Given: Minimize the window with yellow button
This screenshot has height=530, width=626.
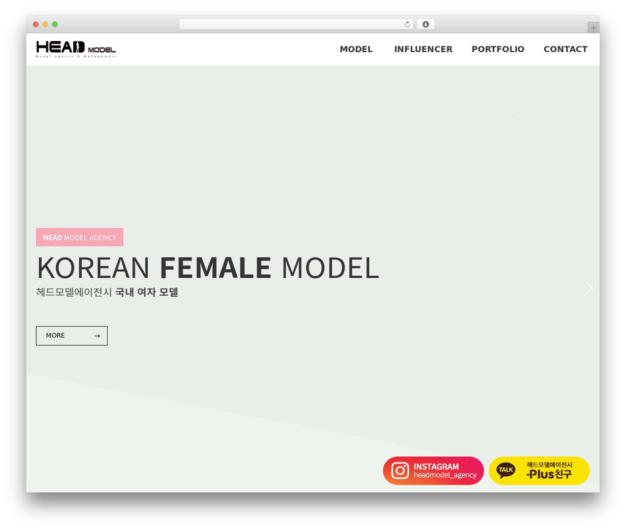Looking at the screenshot, I should click(x=45, y=24).
